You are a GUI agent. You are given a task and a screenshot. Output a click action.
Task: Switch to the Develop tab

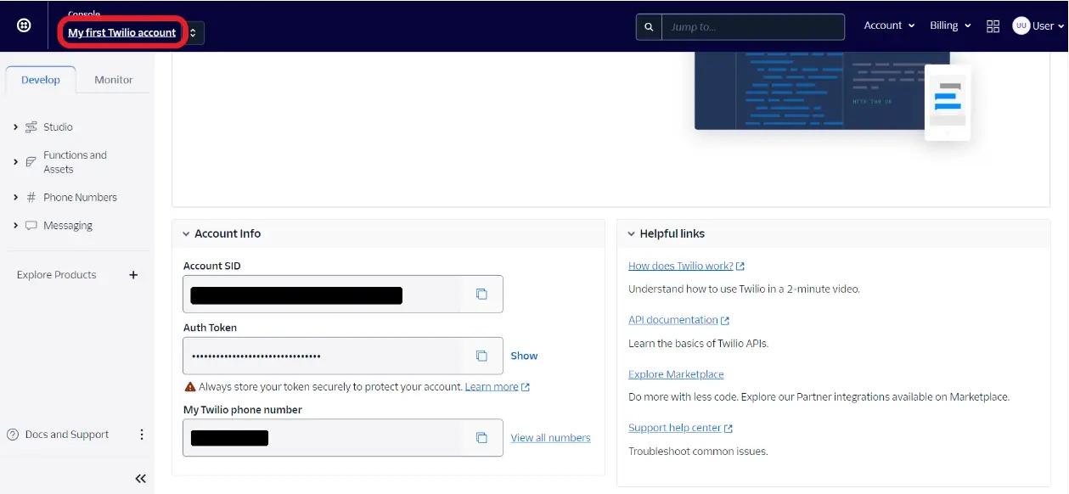[41, 80]
